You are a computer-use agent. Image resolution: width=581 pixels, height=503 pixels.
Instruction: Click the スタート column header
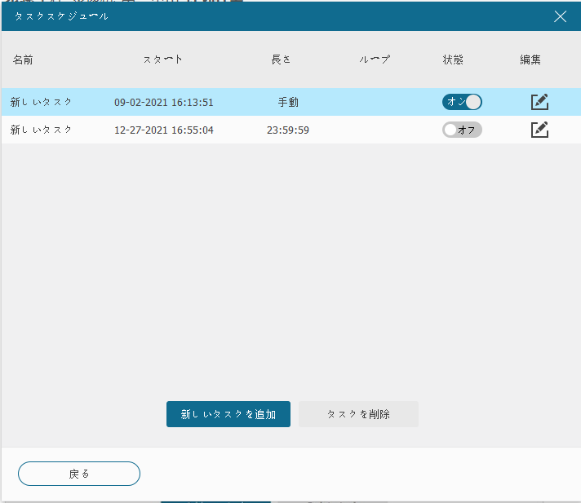click(162, 60)
